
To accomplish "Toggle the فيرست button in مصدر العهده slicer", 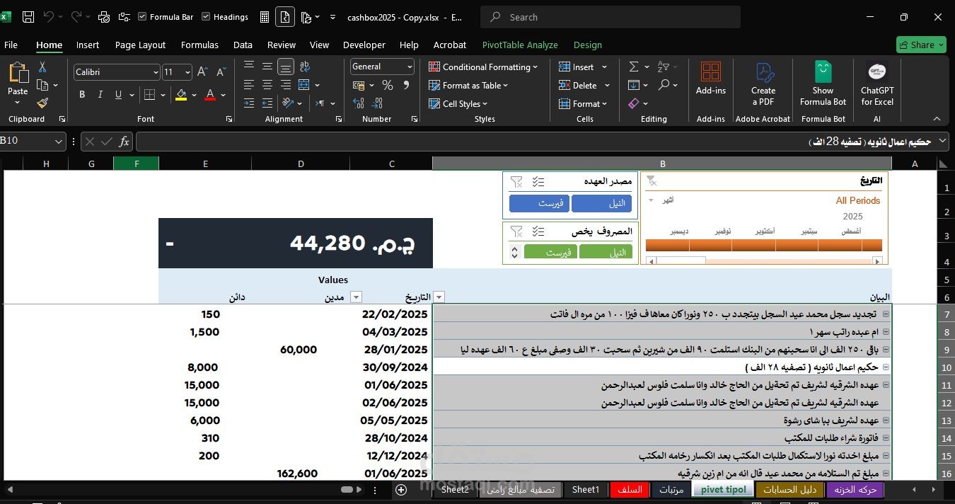I will 539,204.
